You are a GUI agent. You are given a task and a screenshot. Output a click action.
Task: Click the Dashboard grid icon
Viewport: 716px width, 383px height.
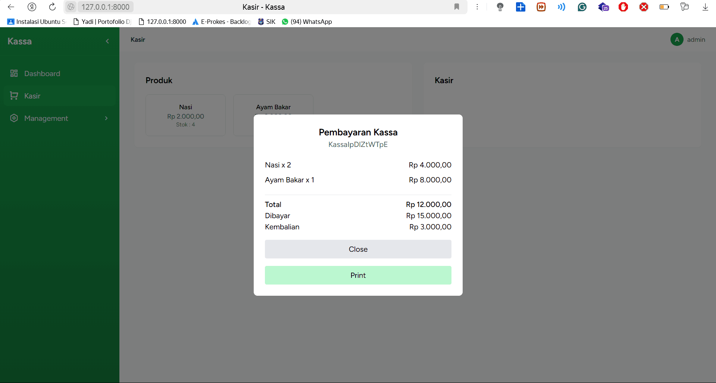(x=14, y=73)
